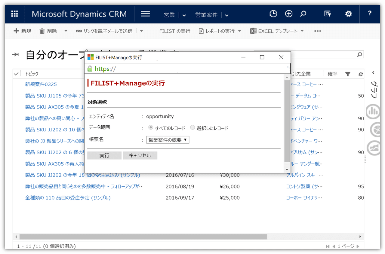Click キャンセル button in dialog
Screen dimensions: 385x254
[x=140, y=155]
